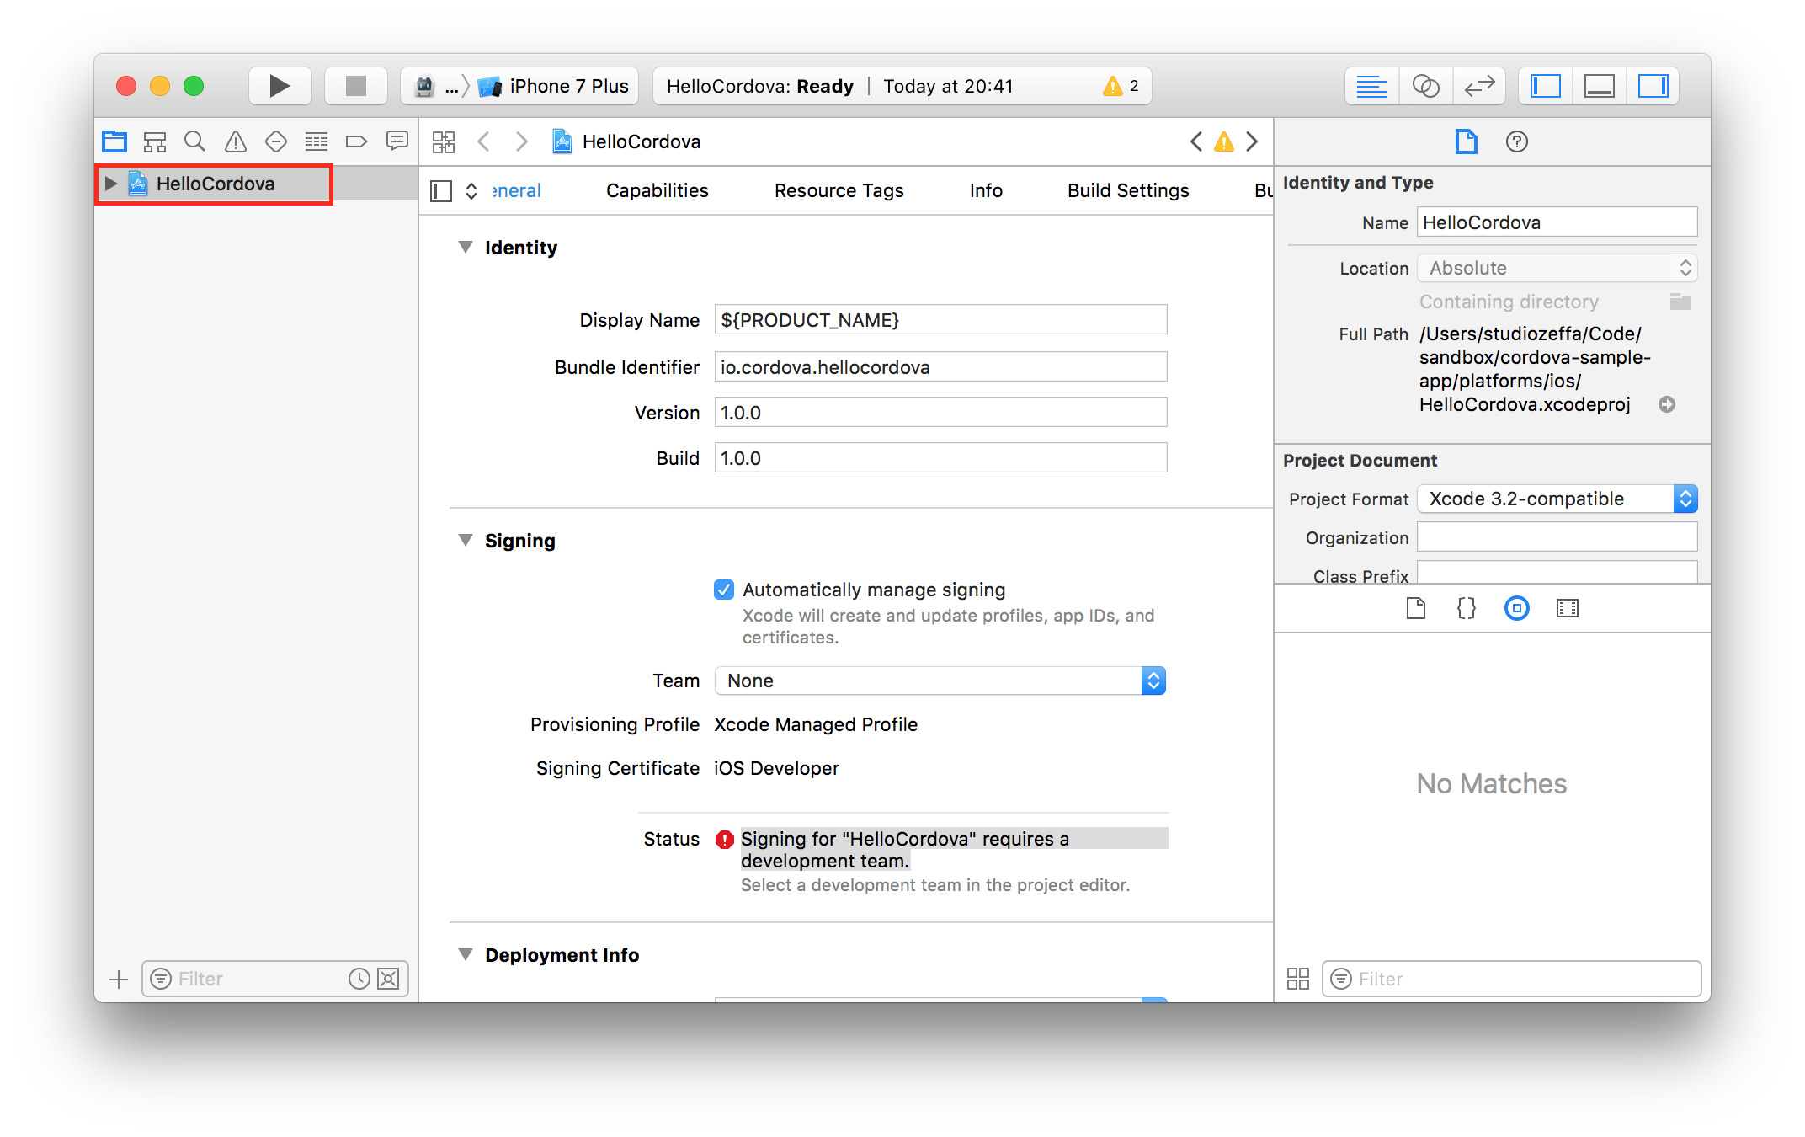The height and width of the screenshot is (1137, 1805).
Task: Expand the HelloCordova project tree item
Action: (x=110, y=184)
